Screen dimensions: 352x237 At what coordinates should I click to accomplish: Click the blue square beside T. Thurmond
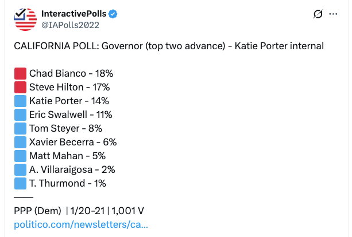(20, 183)
